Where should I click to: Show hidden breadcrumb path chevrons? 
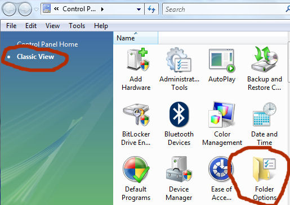click(x=56, y=9)
